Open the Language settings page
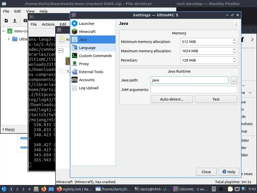Viewport: 257px width, 193px height. click(x=93, y=47)
